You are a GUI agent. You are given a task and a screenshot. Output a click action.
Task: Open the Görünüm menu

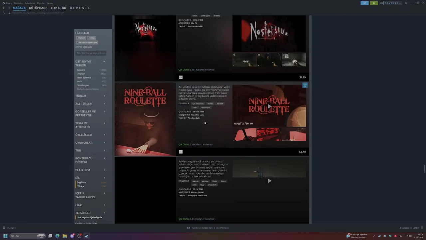coord(18,3)
